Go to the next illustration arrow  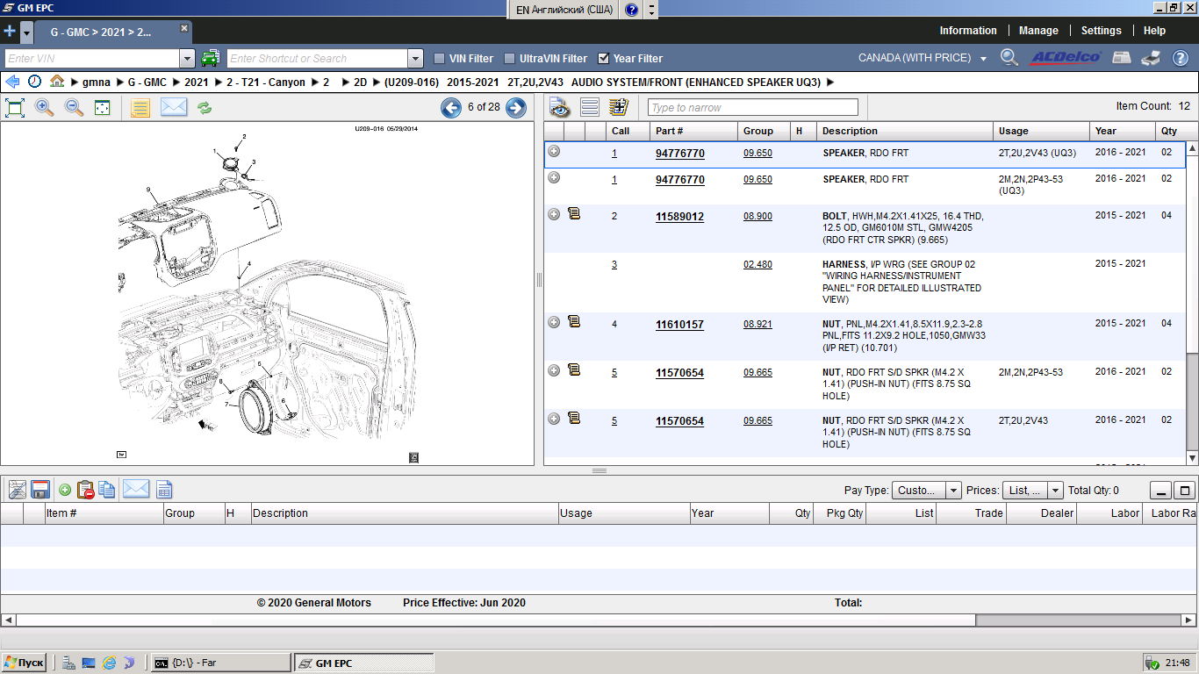[x=516, y=108]
